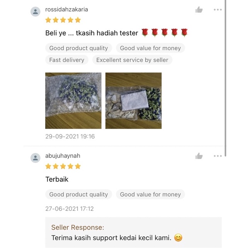Like rossidahzakaria's review with thumbs up
The width and height of the screenshot is (251, 251).
pos(199,10)
